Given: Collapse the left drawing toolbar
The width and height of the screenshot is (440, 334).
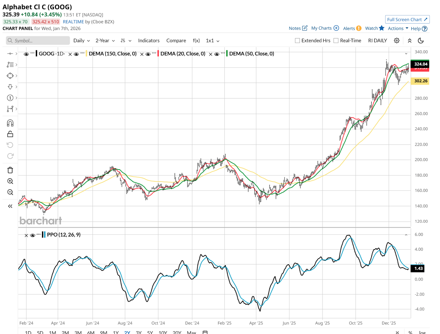Looking at the screenshot, I should (x=10, y=206).
